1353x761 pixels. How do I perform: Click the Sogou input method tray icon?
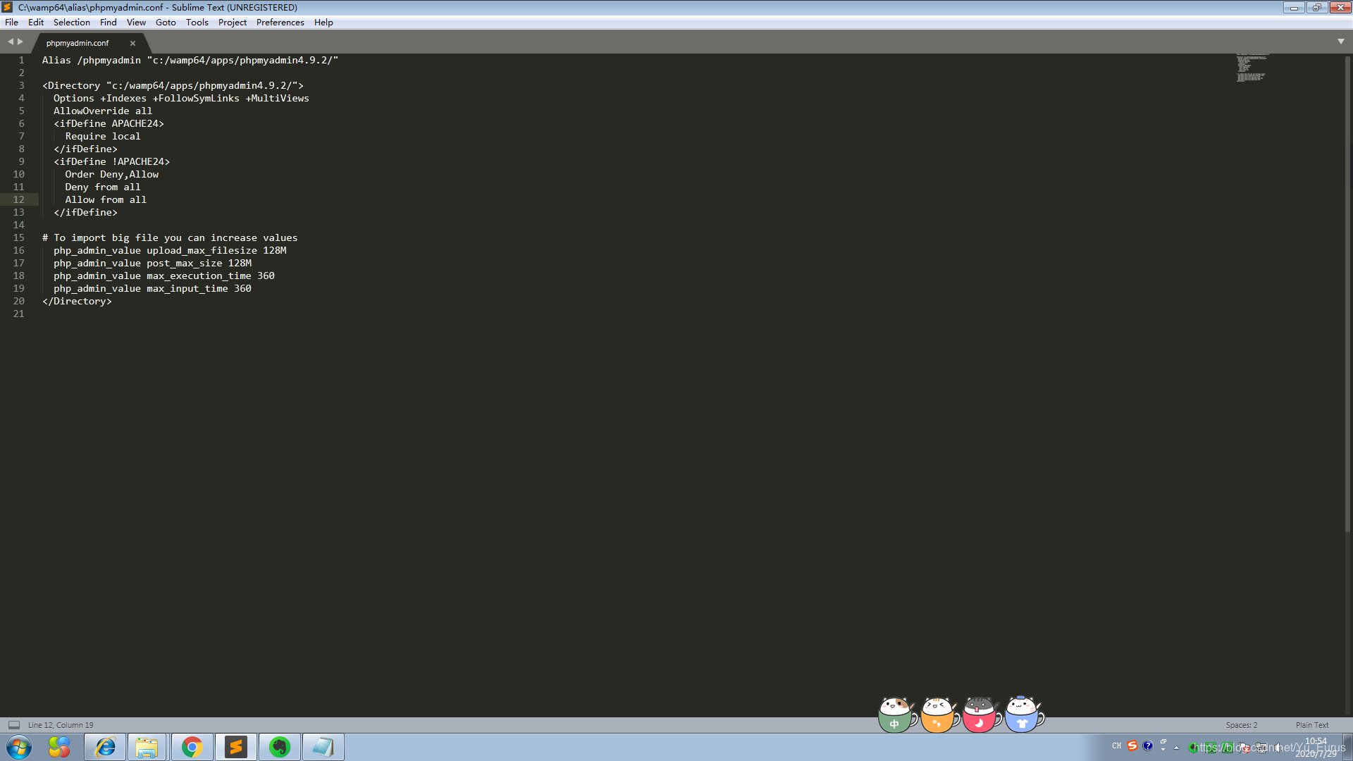coord(1132,745)
